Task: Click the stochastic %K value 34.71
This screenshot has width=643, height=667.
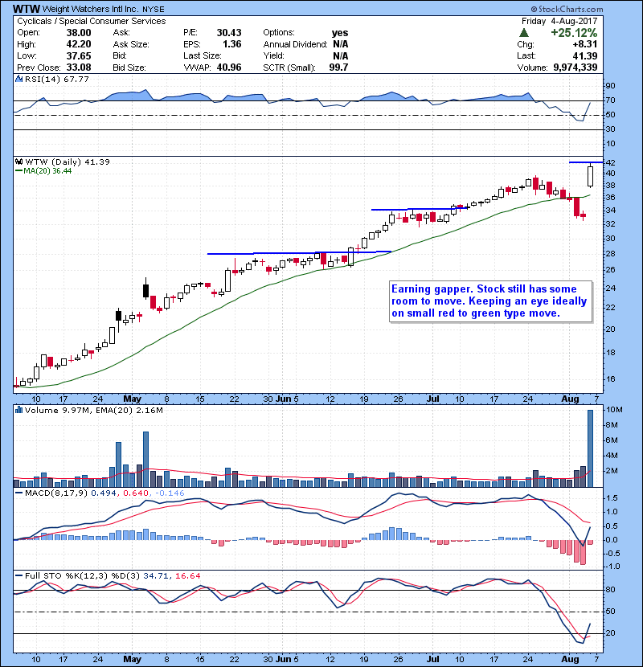Action: (156, 576)
